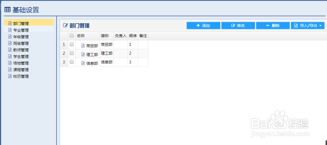Image resolution: width=327 pixels, height=145 pixels.
Task: Click 顺序 value 3 of 信息部
Action: coord(130,62)
